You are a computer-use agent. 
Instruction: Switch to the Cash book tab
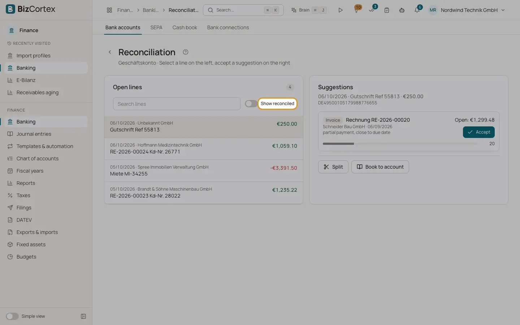tap(185, 27)
